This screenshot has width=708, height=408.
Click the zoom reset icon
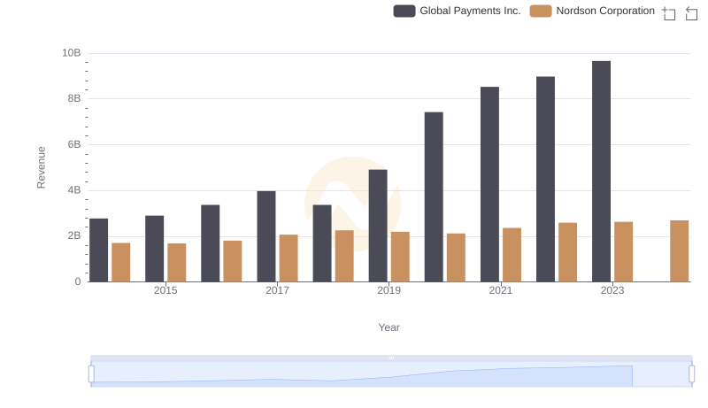click(692, 12)
